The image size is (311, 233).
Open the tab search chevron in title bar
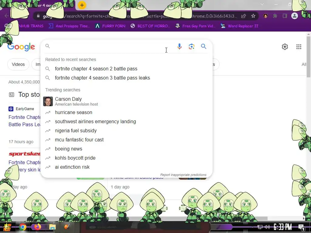[262, 4]
